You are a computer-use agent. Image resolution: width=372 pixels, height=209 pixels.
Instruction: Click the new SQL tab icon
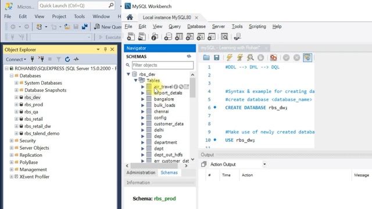(131, 37)
